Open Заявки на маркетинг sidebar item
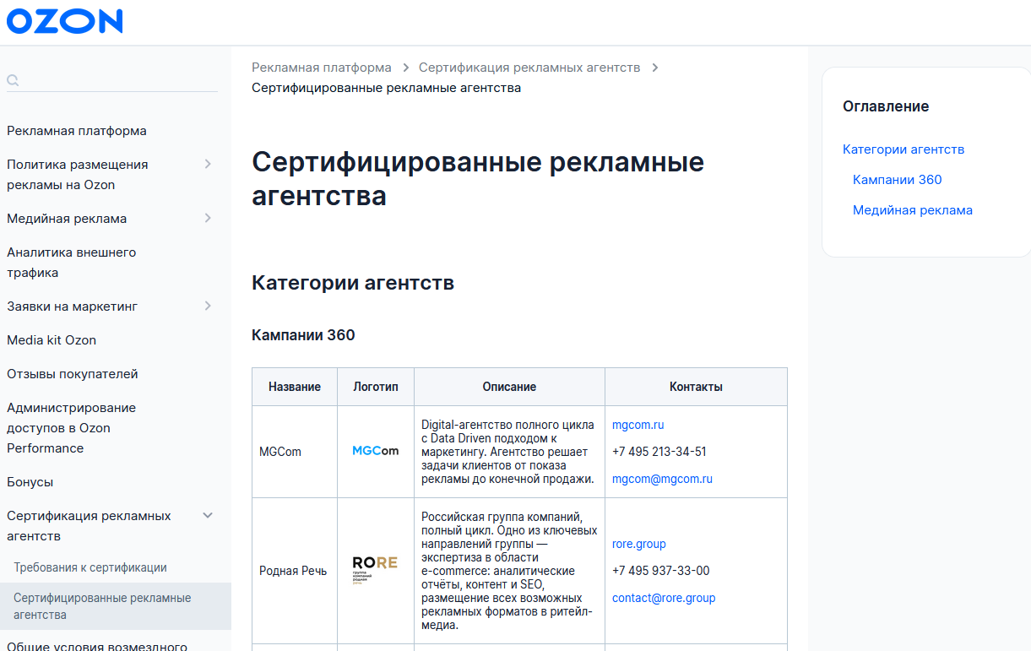1031x651 pixels. pyautogui.click(x=73, y=307)
